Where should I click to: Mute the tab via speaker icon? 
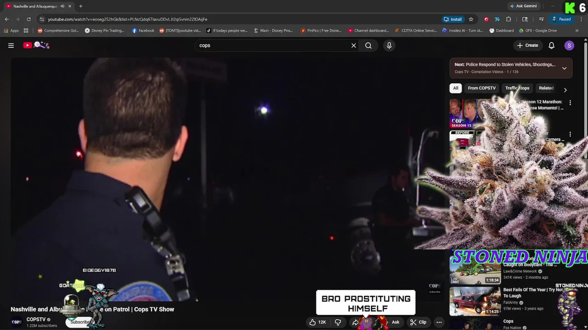62,6
